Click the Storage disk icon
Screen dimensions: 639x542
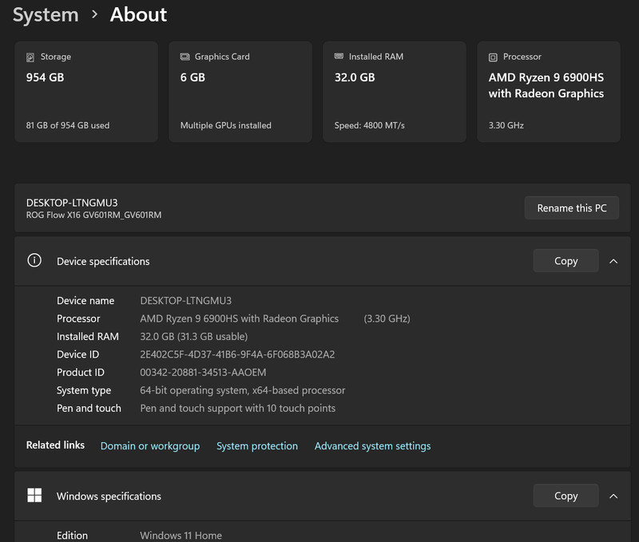(x=30, y=57)
